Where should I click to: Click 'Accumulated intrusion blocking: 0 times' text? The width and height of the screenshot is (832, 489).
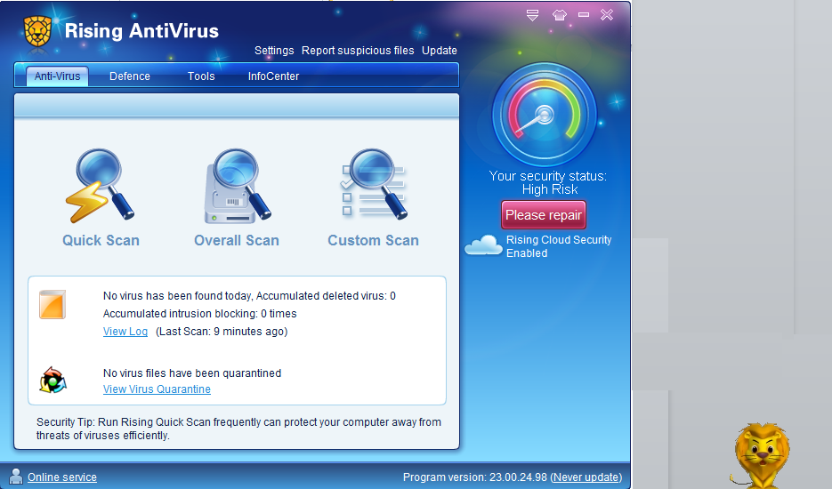point(199,314)
